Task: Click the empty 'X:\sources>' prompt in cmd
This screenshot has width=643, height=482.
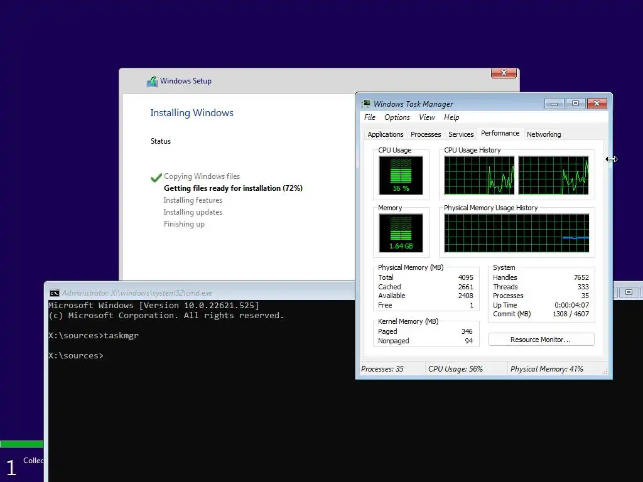Action: 76,355
